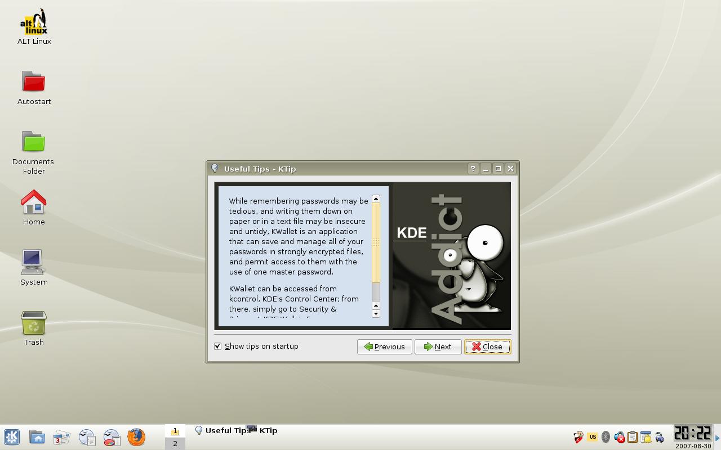Click the tip text scrollbar thumb
The width and height of the screenshot is (721, 450).
point(376,242)
